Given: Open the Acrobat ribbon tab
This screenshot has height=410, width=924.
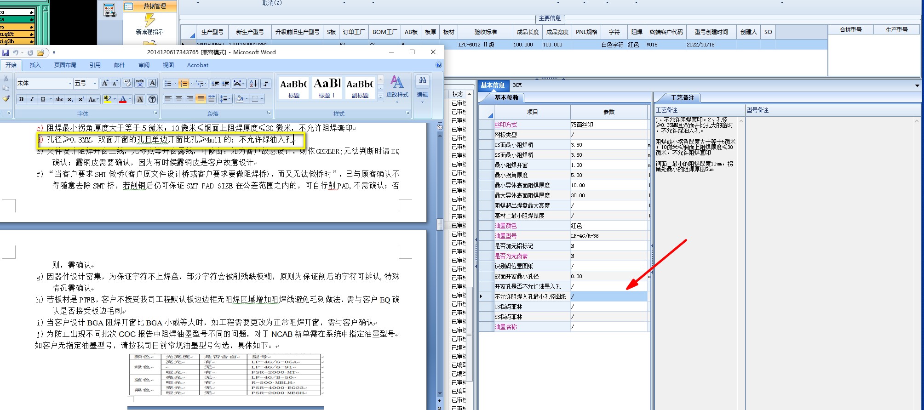Looking at the screenshot, I should point(198,65).
